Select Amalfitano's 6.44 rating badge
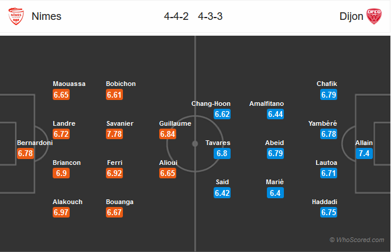Viewport: 391px width, 252px height. tap(275, 114)
